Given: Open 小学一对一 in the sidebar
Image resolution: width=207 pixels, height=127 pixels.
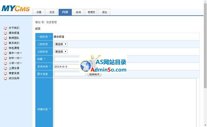Looking at the screenshot, I should [x=15, y=63].
